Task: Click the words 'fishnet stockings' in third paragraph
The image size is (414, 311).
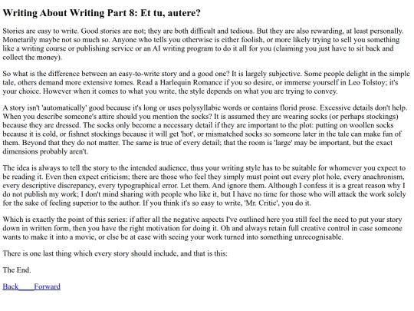Action: coord(90,134)
